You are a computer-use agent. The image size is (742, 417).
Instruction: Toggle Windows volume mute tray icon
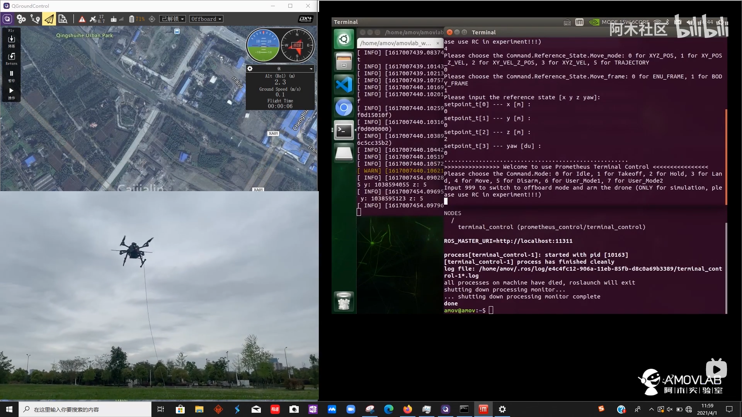click(x=670, y=409)
